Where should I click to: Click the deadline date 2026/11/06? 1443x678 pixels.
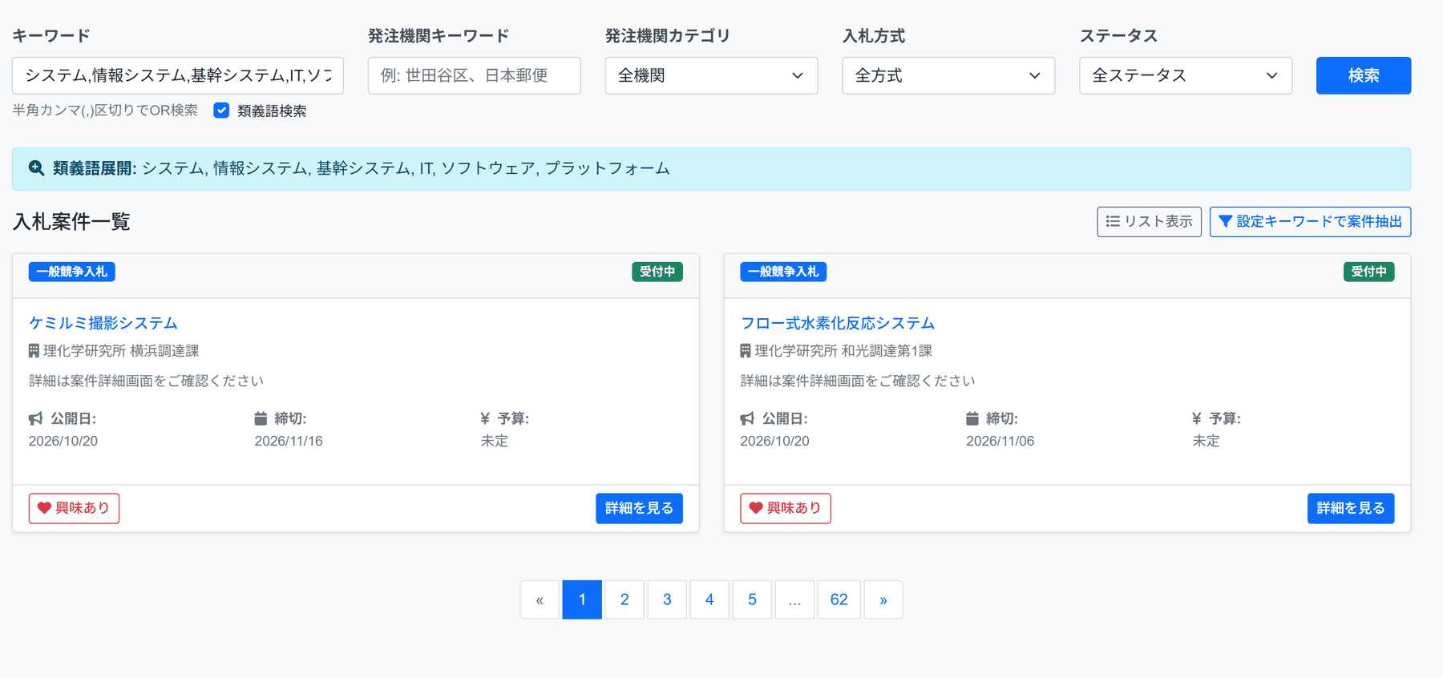(x=1000, y=441)
